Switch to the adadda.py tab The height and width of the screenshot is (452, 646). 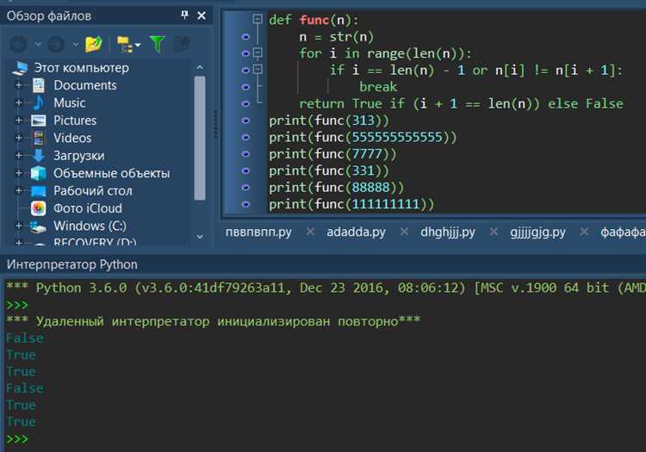[x=356, y=232]
